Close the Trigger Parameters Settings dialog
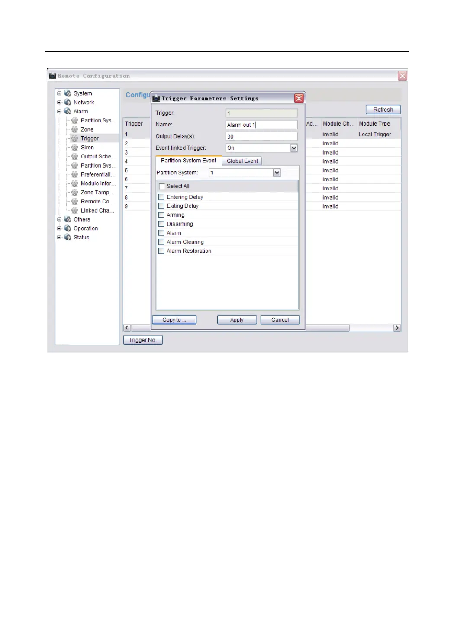The width and height of the screenshot is (454, 638). pos(299,98)
